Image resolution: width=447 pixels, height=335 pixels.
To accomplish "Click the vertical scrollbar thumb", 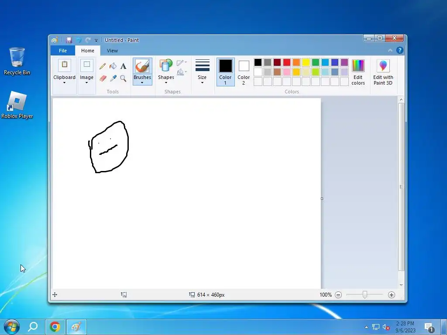I will click(x=401, y=187).
